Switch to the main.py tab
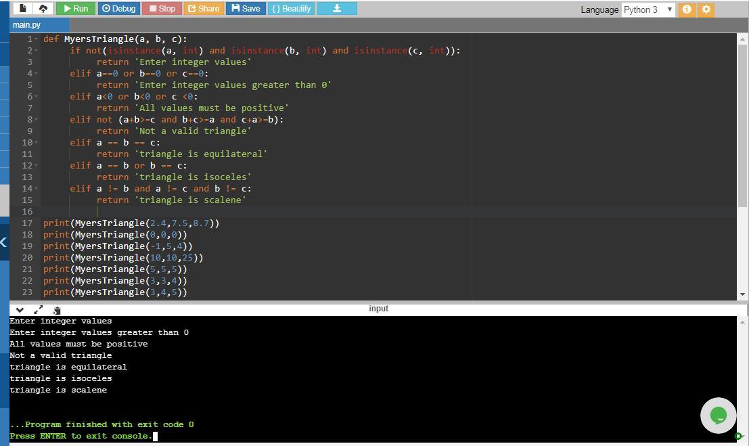 [x=26, y=25]
